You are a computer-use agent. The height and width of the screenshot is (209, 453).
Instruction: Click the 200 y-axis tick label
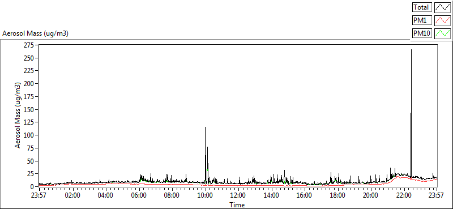click(29, 83)
